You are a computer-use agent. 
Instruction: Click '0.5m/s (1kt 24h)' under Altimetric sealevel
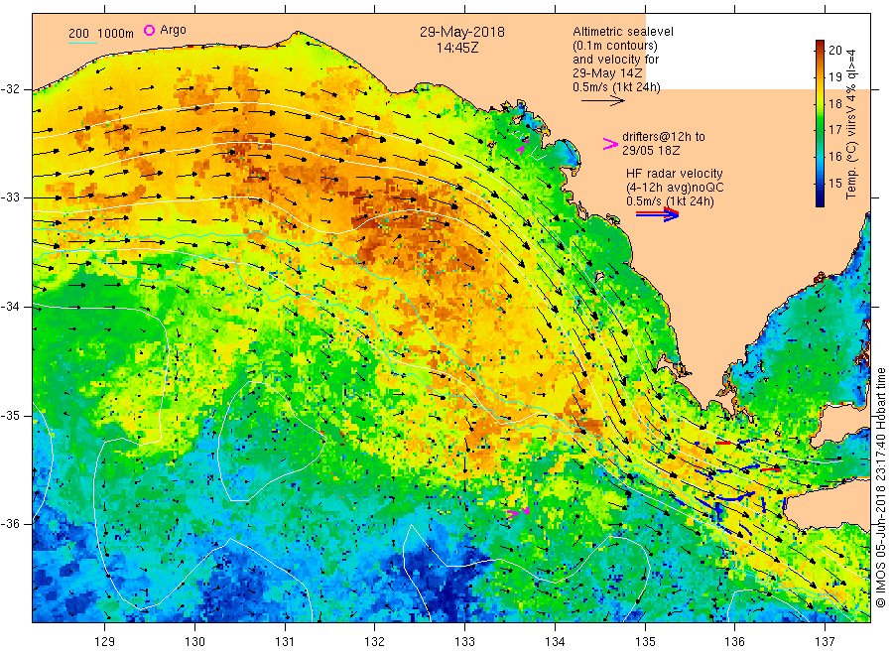click(616, 87)
